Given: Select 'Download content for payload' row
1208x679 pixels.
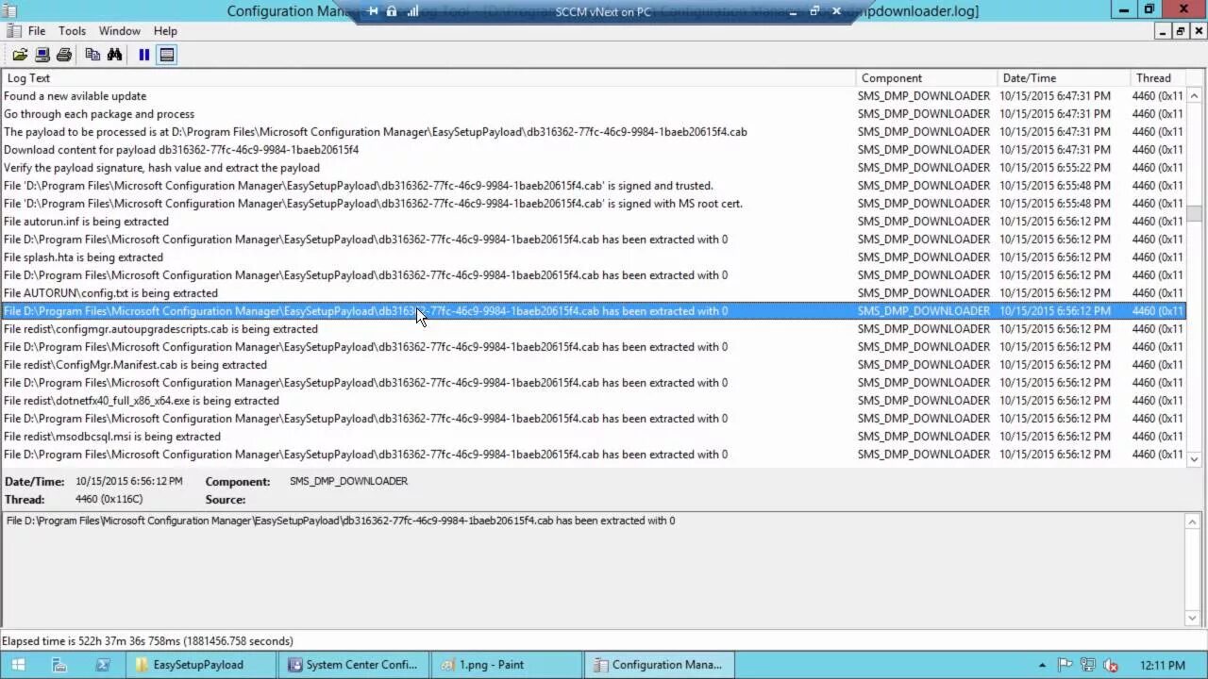Looking at the screenshot, I should click(x=593, y=150).
